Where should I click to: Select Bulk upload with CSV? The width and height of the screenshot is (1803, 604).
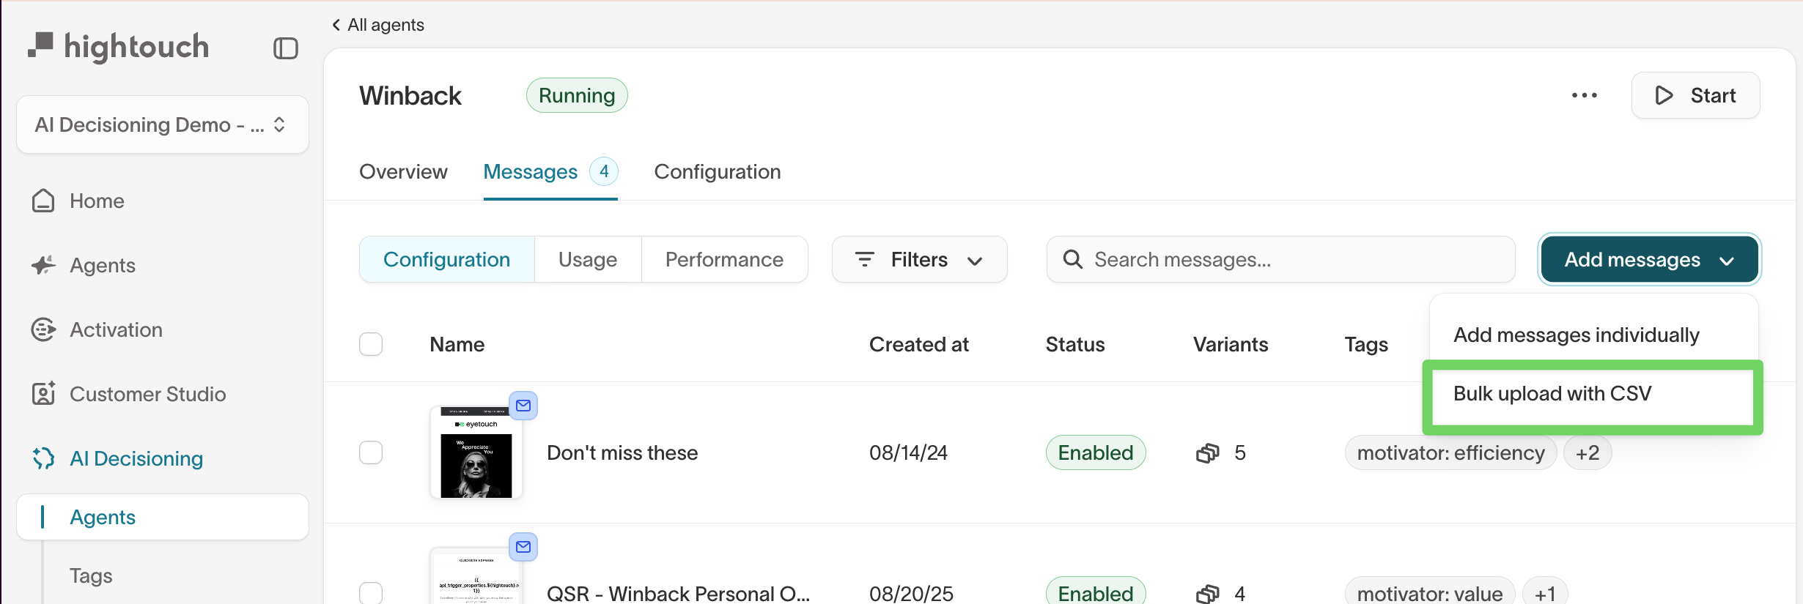[x=1553, y=393]
